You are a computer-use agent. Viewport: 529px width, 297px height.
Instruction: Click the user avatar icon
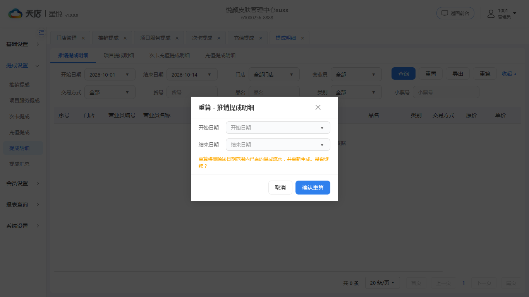491,14
